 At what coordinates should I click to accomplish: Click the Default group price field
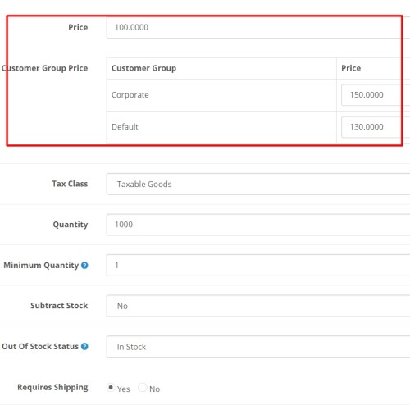click(x=376, y=127)
